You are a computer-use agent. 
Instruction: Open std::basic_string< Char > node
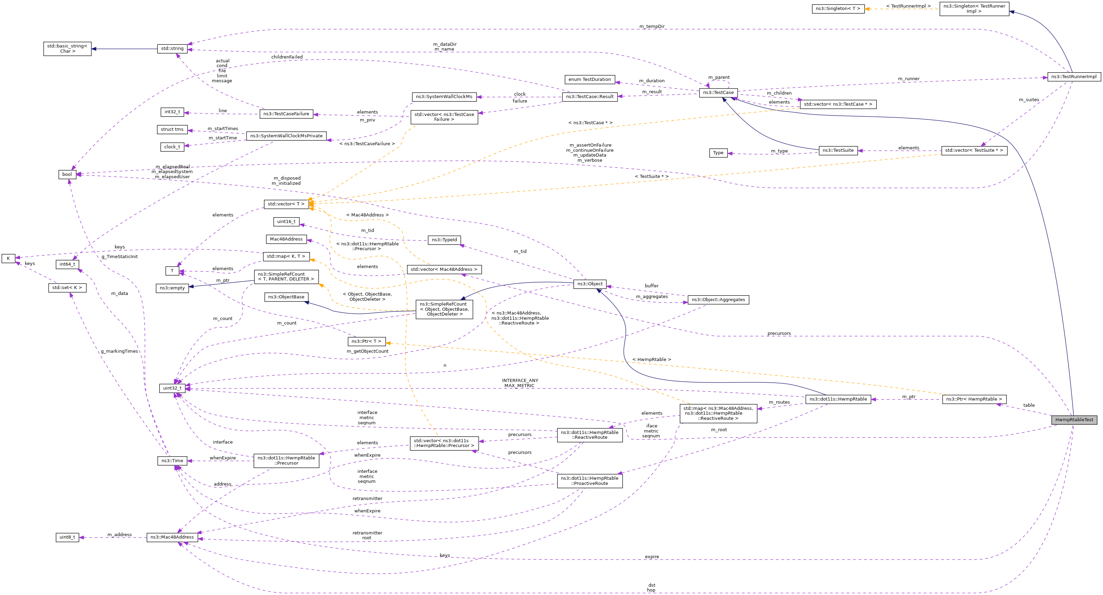click(x=67, y=49)
